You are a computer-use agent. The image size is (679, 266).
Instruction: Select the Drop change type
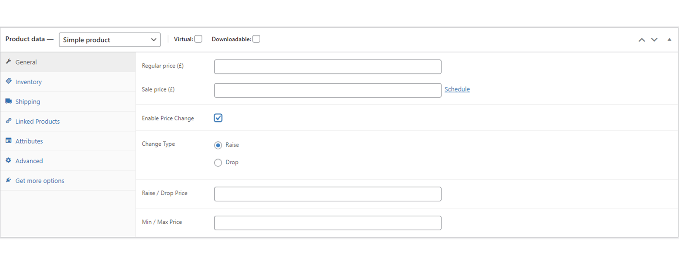(x=218, y=162)
